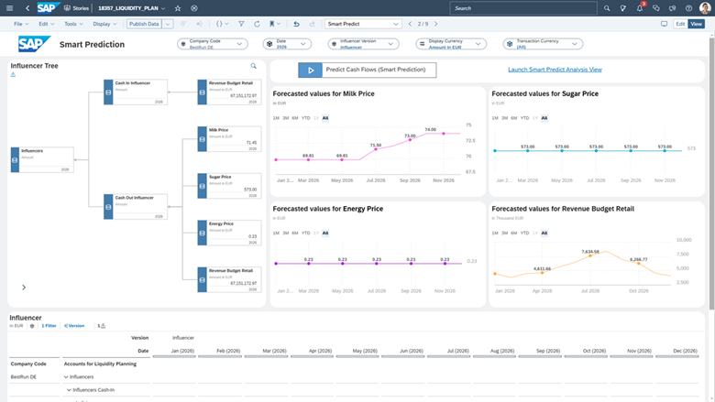Open the bookmark menu in toolbar
715x402 pixels.
click(274, 24)
